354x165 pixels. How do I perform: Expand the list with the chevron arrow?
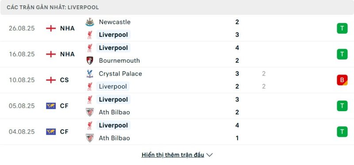[209, 155]
